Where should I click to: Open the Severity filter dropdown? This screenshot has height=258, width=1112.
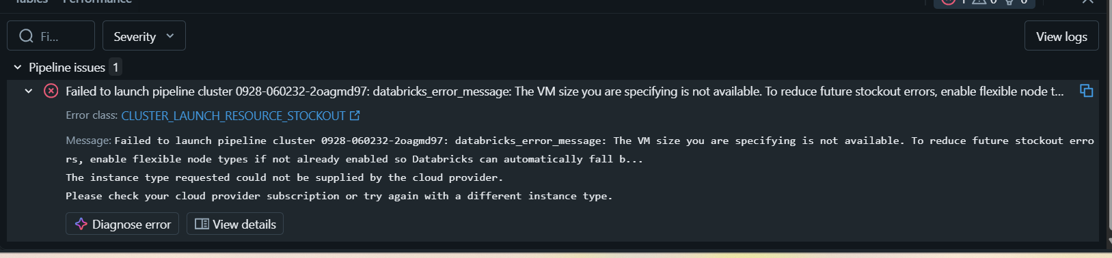coord(144,36)
